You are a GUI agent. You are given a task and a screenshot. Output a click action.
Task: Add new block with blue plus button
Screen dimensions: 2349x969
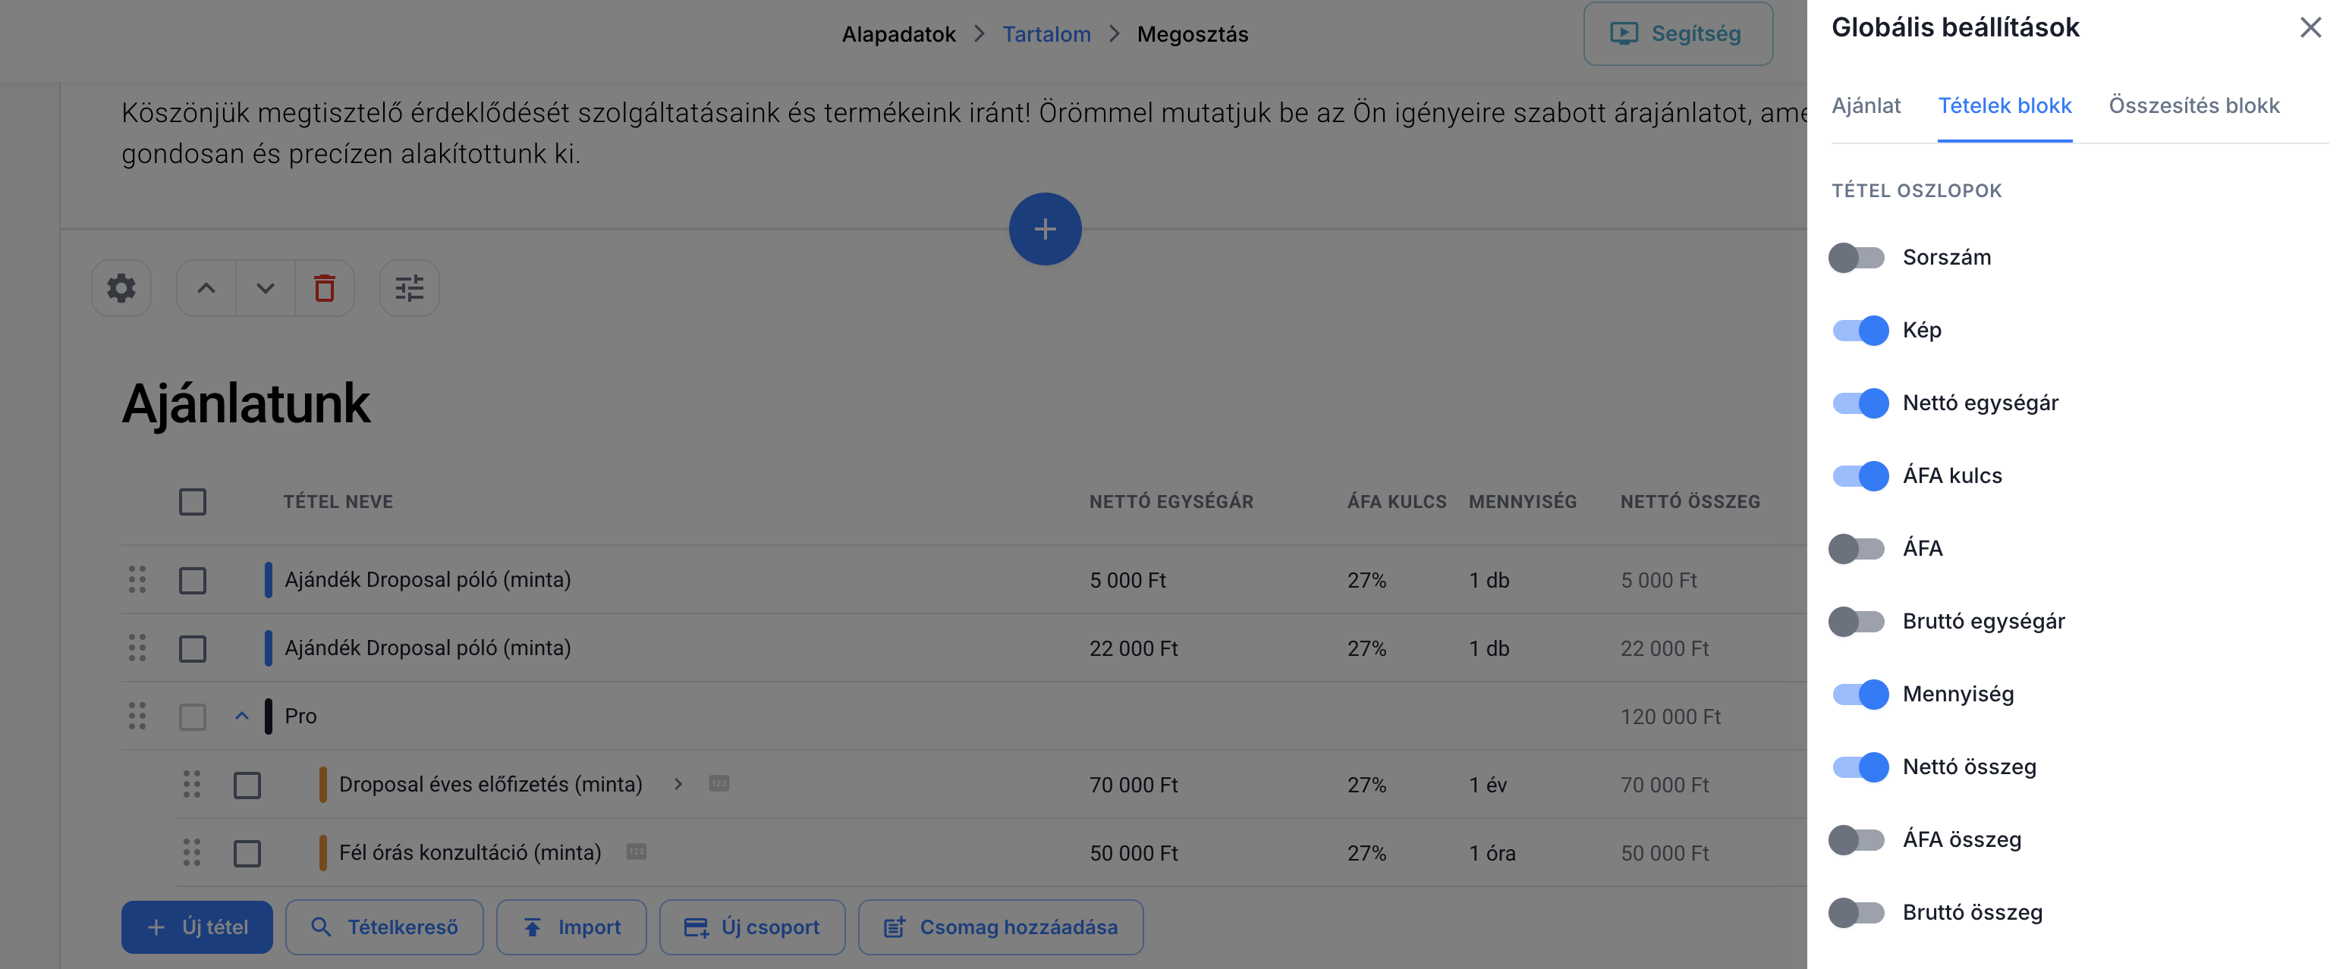click(1044, 229)
